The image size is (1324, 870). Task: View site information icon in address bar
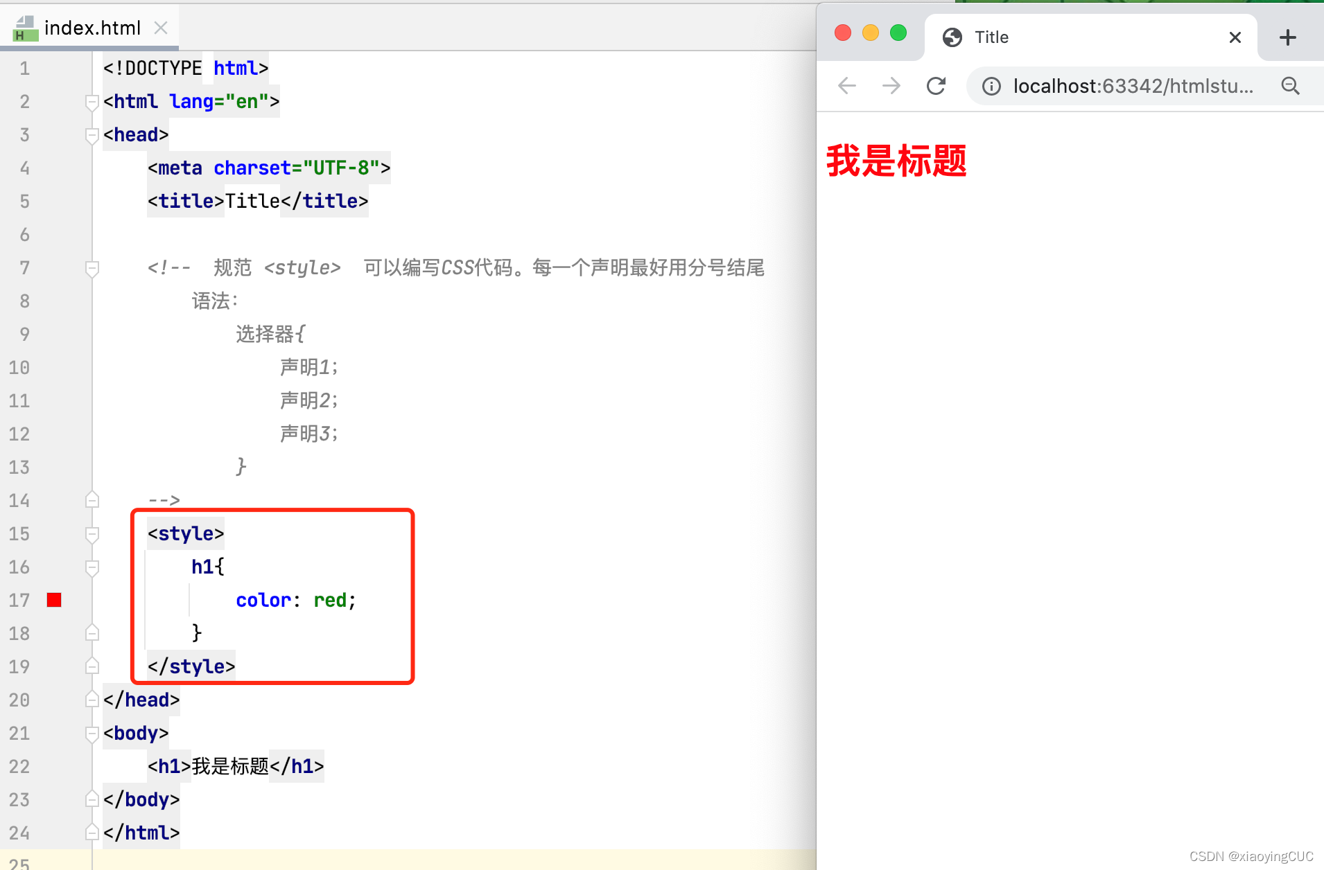coord(991,86)
